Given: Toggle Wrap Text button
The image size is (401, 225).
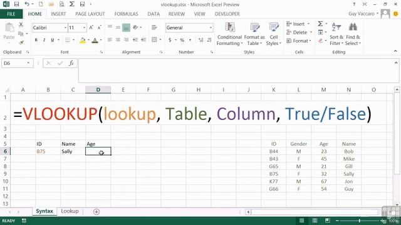Looking at the screenshot, I should 154,27.
